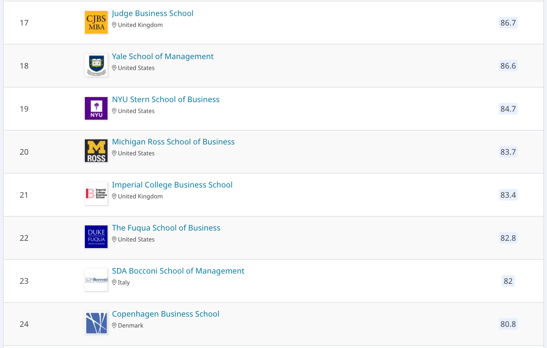Screen dimensions: 547x348
Task: Click the 83.7 score badge
Action: coord(508,152)
